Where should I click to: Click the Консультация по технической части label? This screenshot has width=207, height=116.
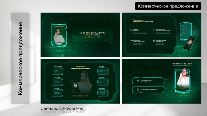(163, 30)
